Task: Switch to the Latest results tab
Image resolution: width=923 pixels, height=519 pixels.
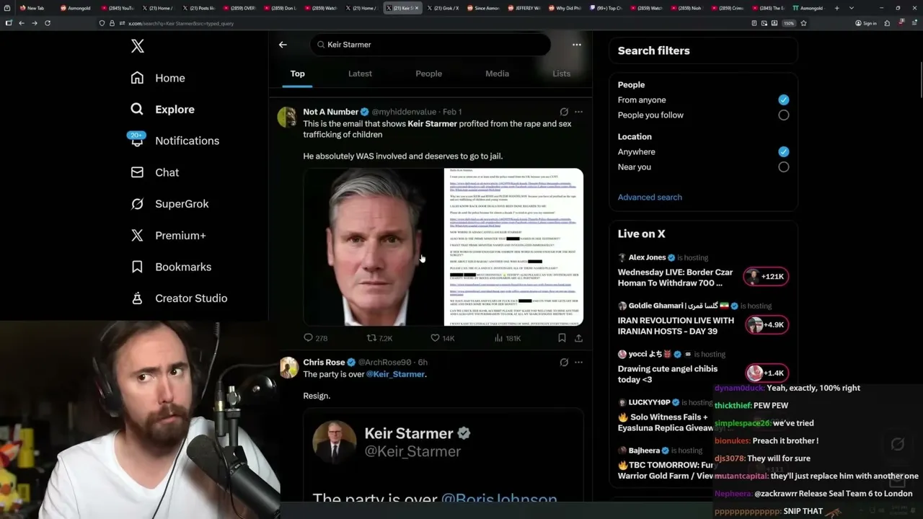Action: point(360,74)
